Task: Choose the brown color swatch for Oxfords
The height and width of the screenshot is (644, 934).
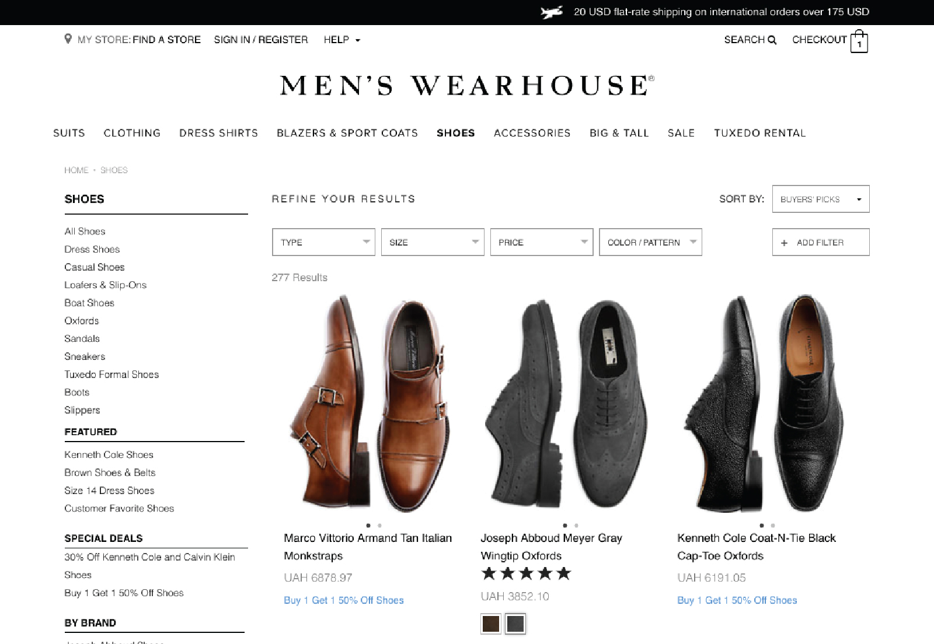Action: tap(491, 624)
